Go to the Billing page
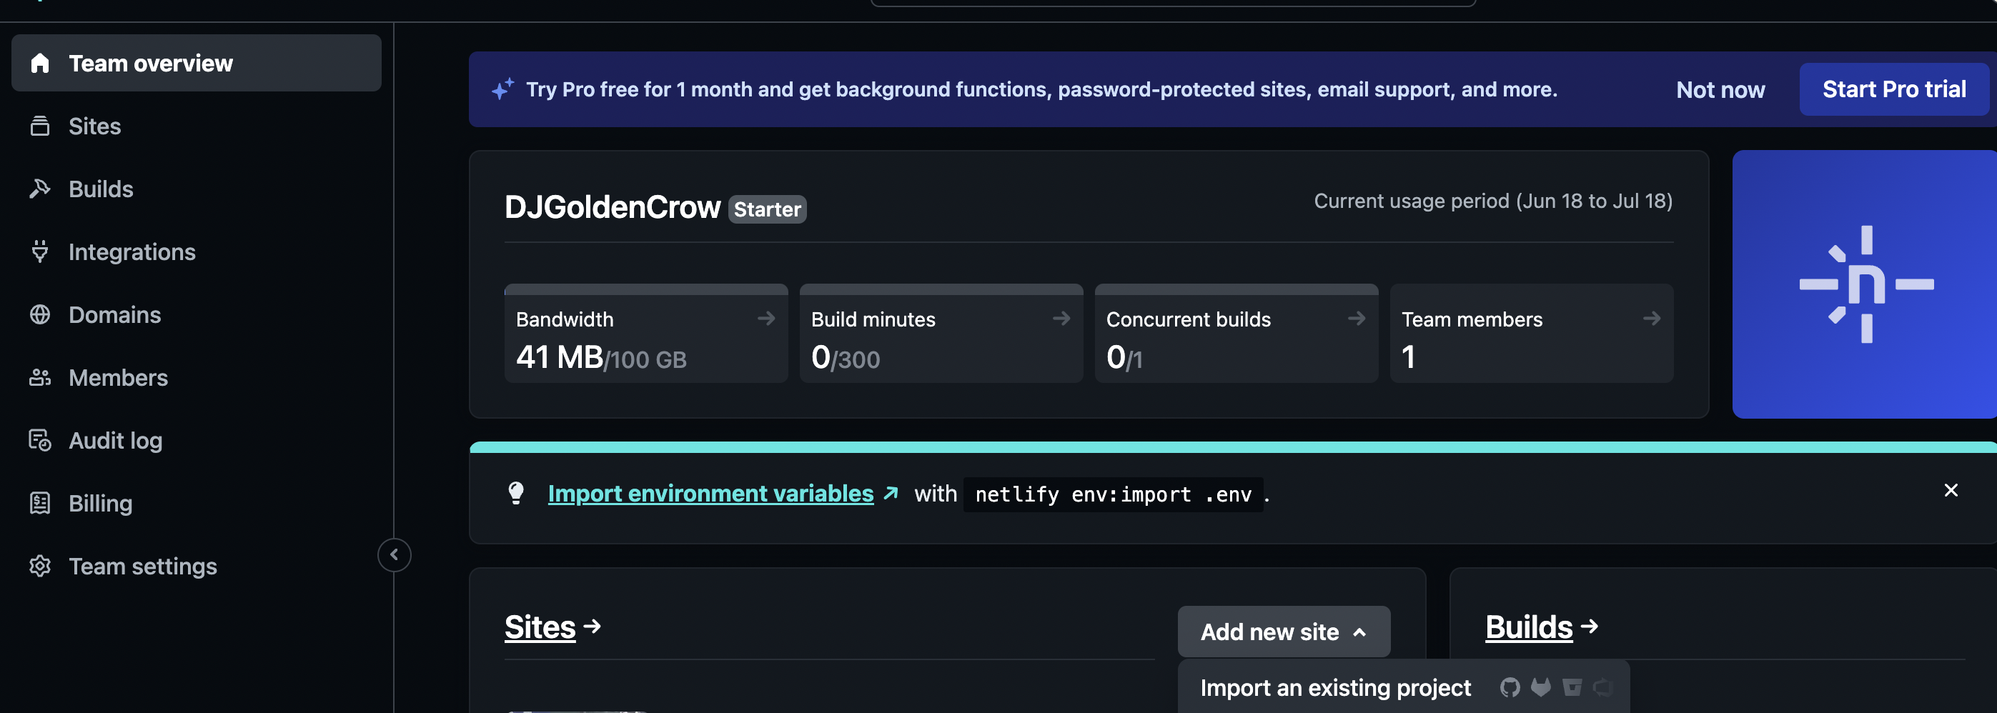 (196, 502)
